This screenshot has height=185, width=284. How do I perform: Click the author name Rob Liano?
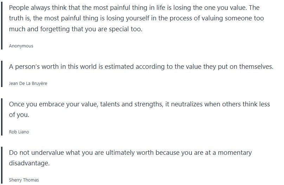[x=19, y=132]
